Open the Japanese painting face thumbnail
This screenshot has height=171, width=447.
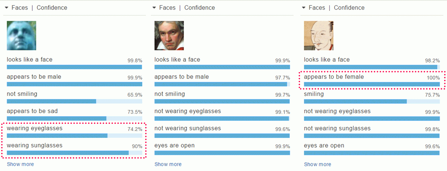(x=319, y=35)
